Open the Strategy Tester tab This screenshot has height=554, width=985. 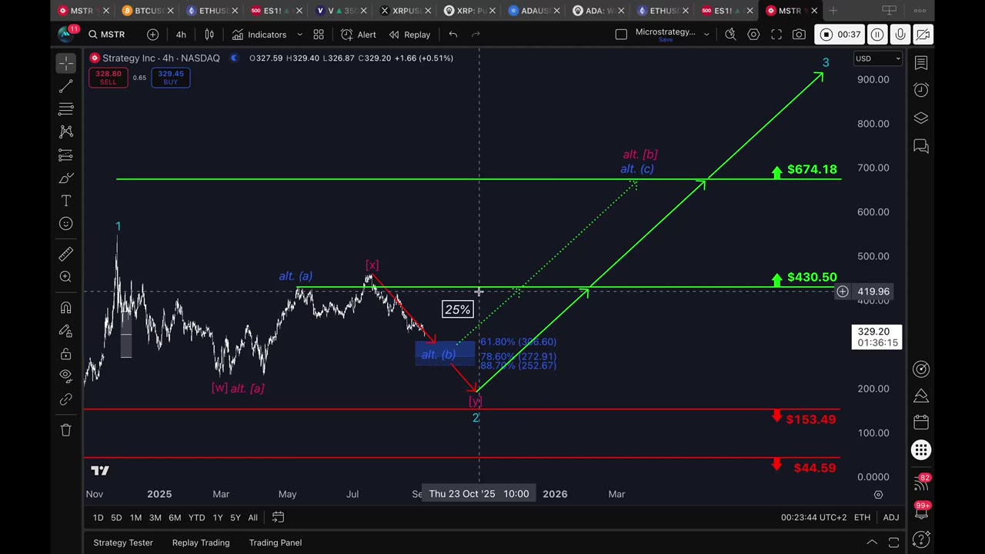point(123,542)
